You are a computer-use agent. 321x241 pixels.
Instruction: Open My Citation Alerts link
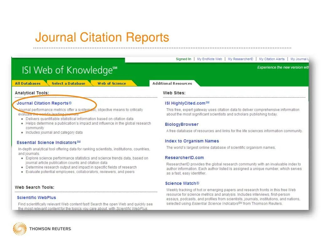272,59
